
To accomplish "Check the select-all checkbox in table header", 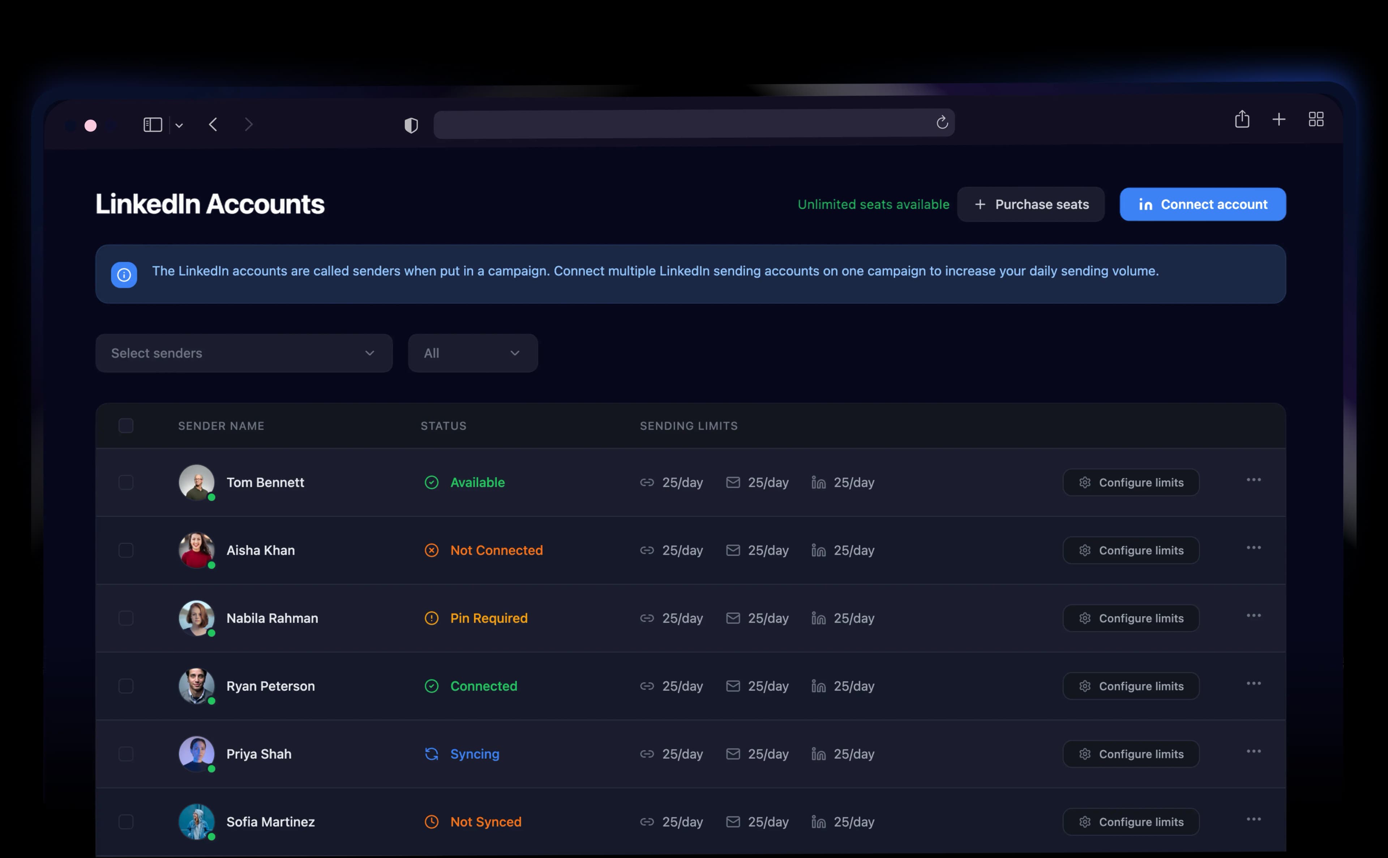I will pyautogui.click(x=126, y=426).
